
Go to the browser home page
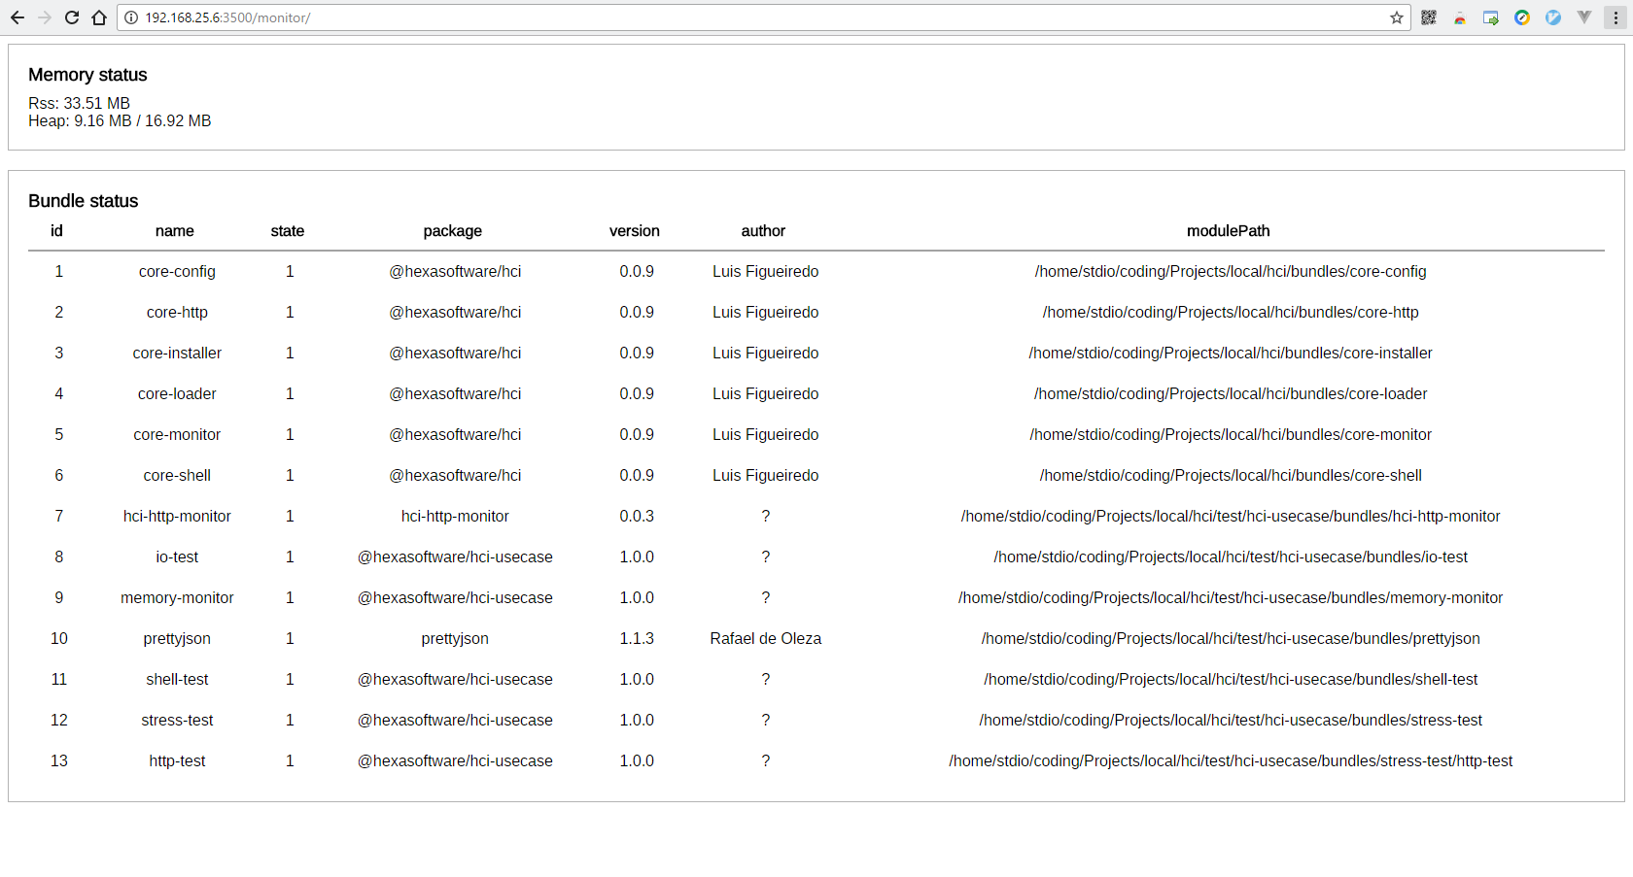pyautogui.click(x=99, y=17)
